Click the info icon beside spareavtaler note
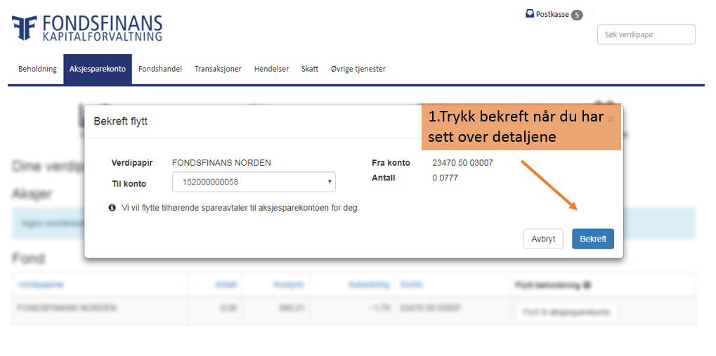 [112, 208]
